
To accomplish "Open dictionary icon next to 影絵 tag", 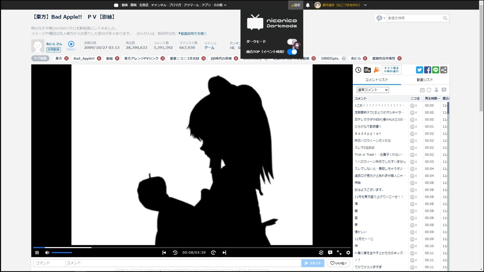I will click(117, 59).
